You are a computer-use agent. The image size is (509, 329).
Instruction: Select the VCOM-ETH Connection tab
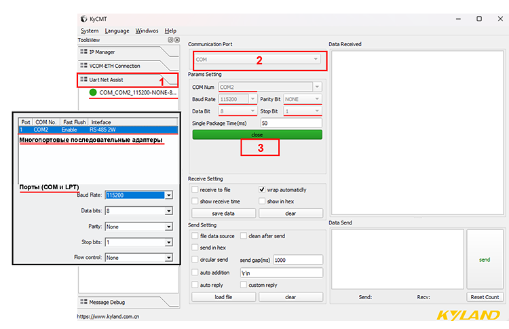[x=128, y=66]
